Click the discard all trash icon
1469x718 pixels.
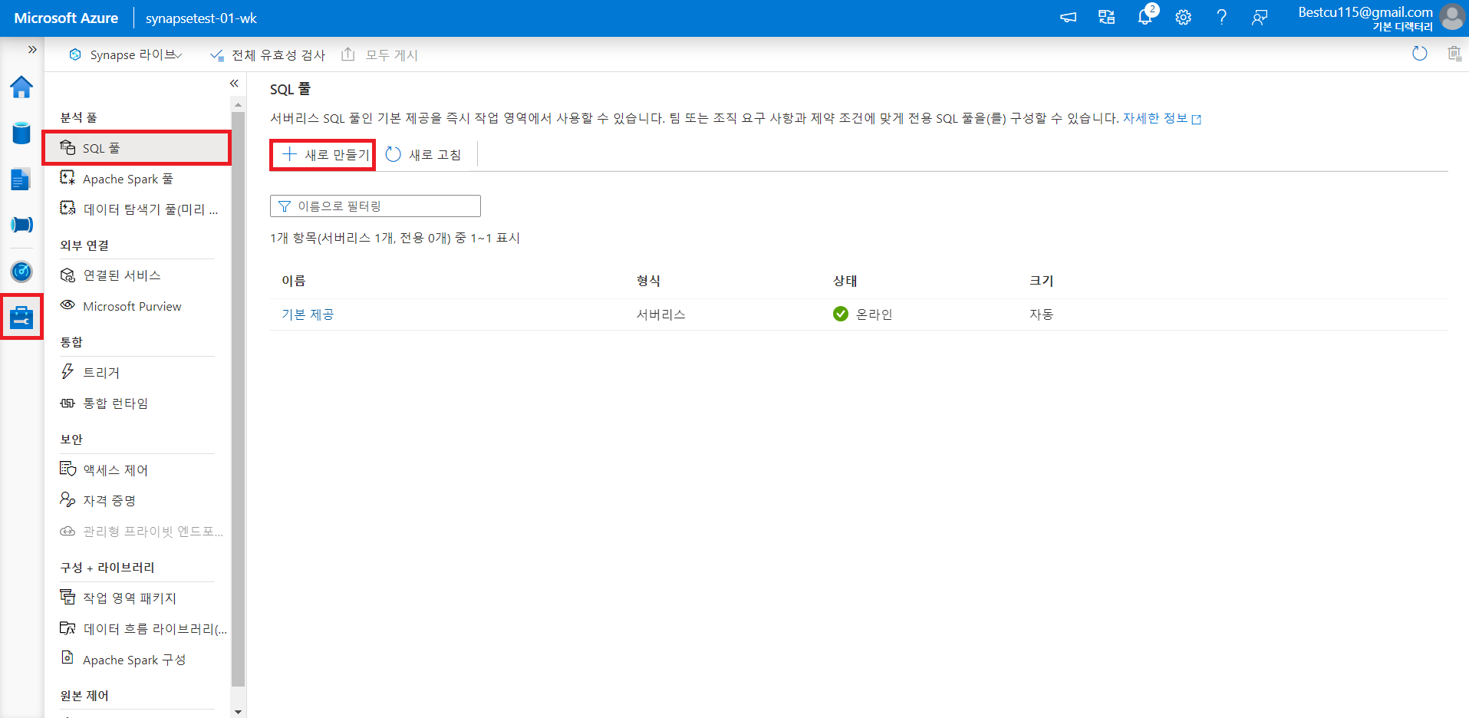pos(1454,54)
